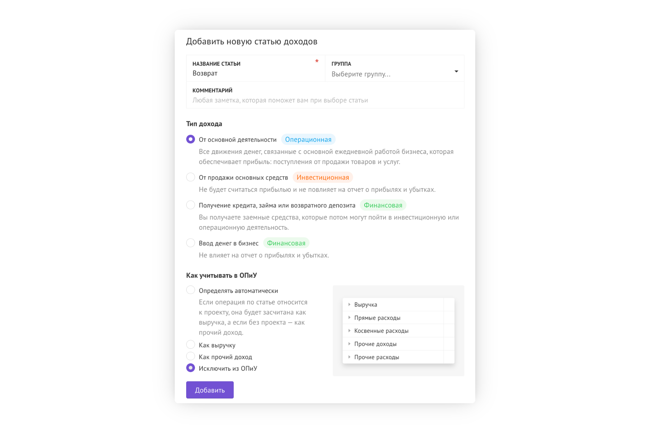Image resolution: width=650 pixels, height=433 pixels.
Task: Click the Инвестиционная orange tag badge
Action: coord(323,177)
